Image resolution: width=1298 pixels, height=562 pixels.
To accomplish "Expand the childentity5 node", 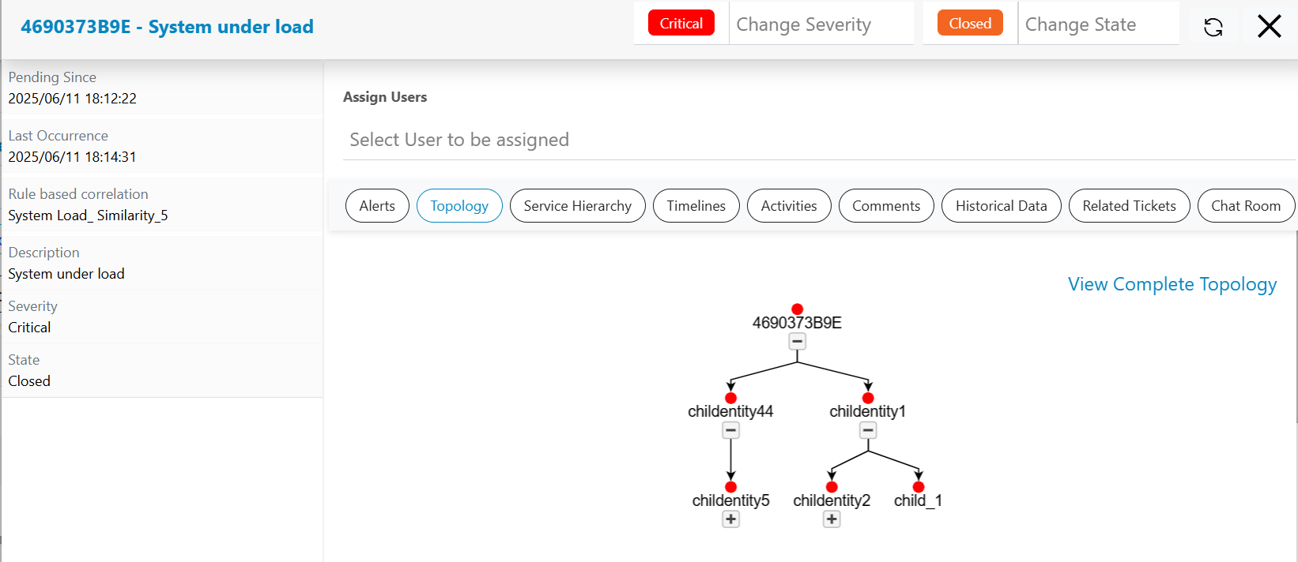I will [730, 519].
